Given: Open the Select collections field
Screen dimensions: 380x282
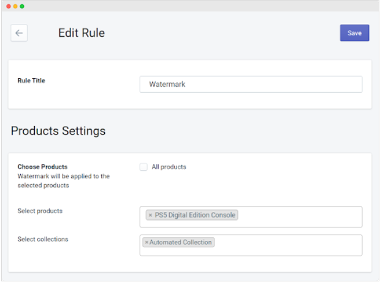Looking at the screenshot, I should click(288, 245).
